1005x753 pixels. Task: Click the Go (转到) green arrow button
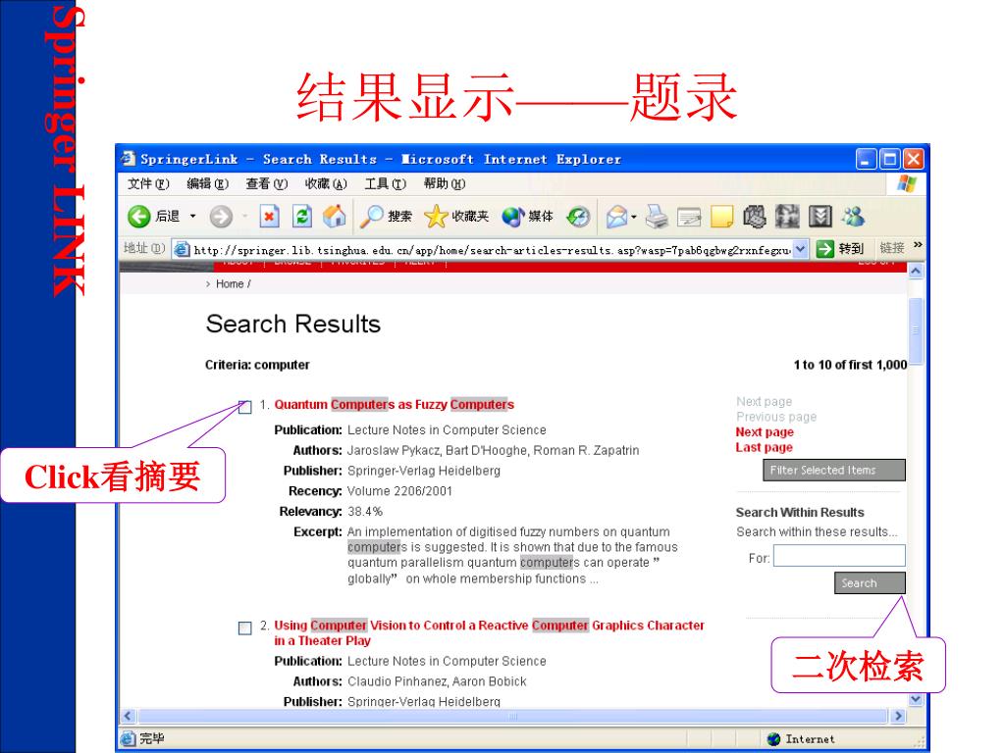pyautogui.click(x=824, y=248)
